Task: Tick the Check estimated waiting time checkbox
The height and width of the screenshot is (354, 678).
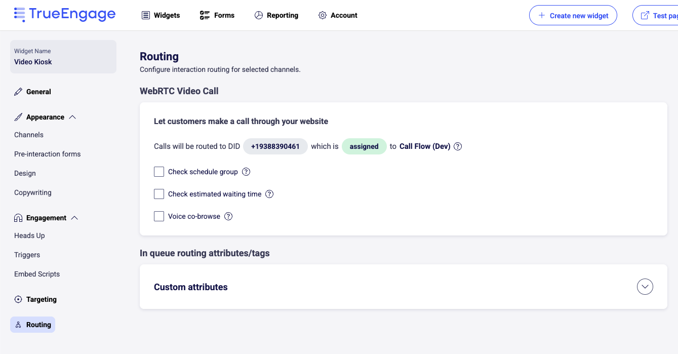Action: click(x=159, y=194)
